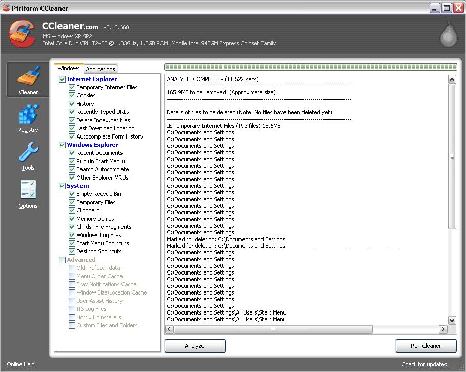Uncheck Temporary Internet Files
This screenshot has height=372, width=466.
click(72, 87)
